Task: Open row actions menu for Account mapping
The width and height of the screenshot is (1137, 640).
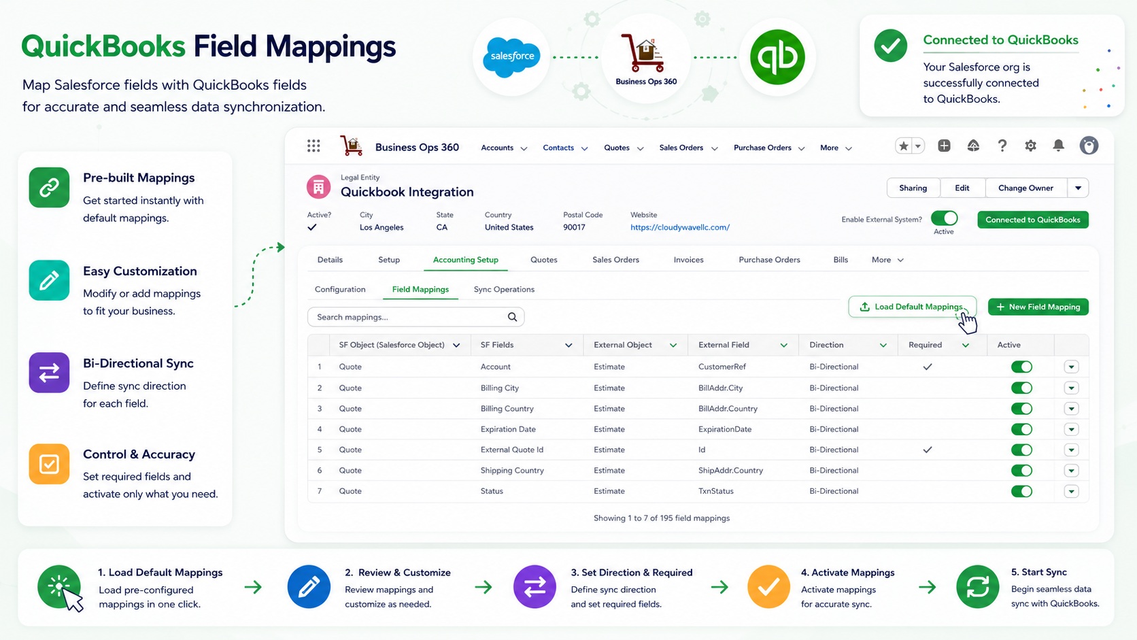Action: 1071,367
